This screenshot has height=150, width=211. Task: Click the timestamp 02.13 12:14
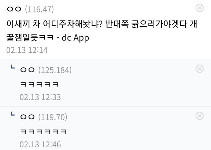pyautogui.click(x=27, y=50)
